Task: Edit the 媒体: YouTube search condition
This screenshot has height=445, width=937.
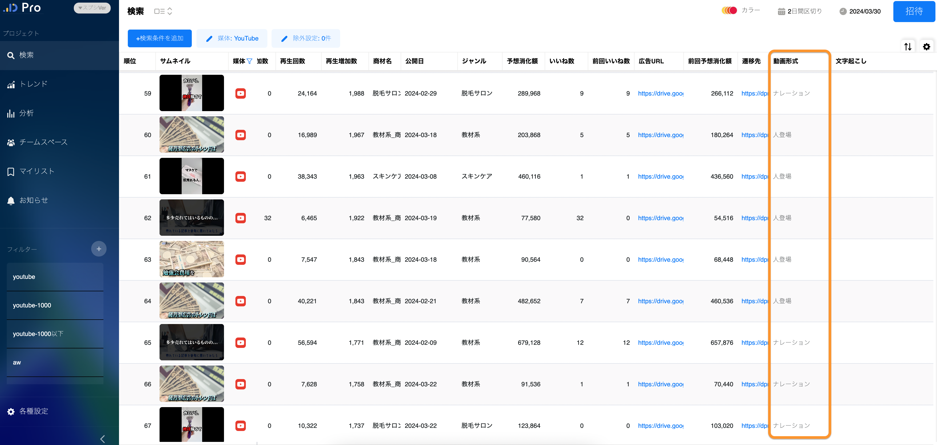Action: click(232, 38)
